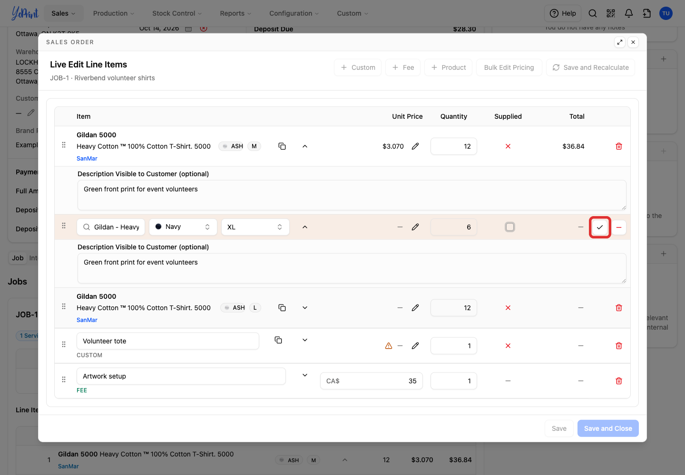Click Bulk Edit Pricing

(x=509, y=67)
